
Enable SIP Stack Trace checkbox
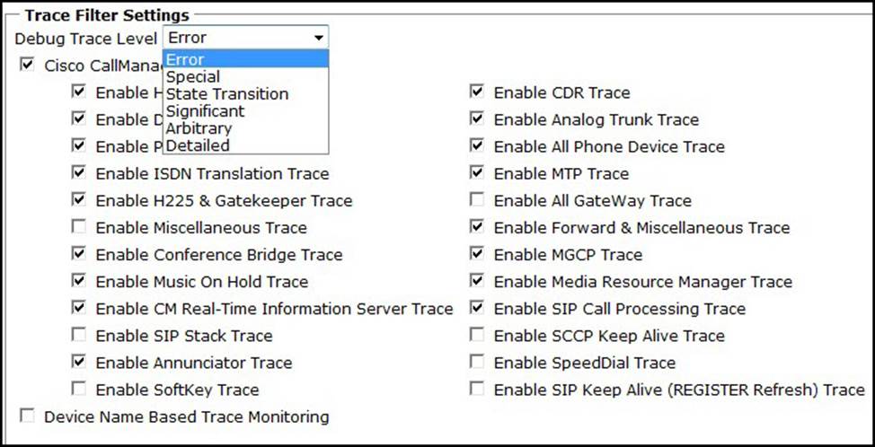click(79, 336)
